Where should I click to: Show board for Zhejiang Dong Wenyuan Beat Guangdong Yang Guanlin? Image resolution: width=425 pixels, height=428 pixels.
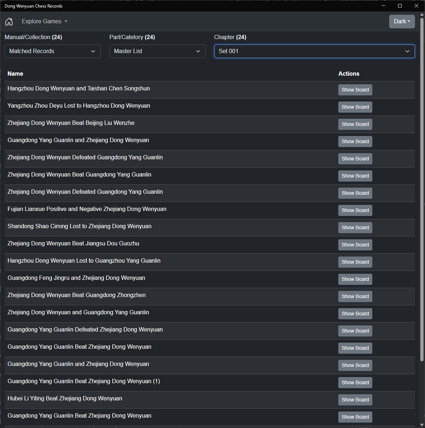coord(355,176)
